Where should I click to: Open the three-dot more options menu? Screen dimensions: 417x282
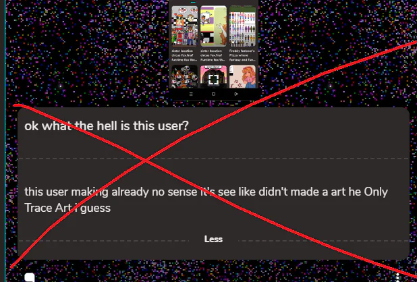tap(397, 277)
